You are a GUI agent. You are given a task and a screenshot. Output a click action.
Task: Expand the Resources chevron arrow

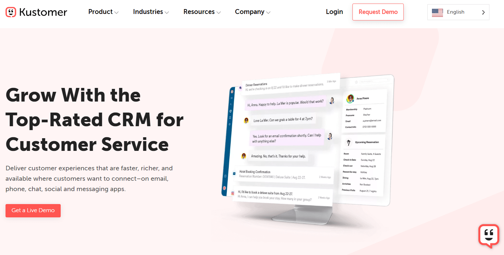pos(219,13)
